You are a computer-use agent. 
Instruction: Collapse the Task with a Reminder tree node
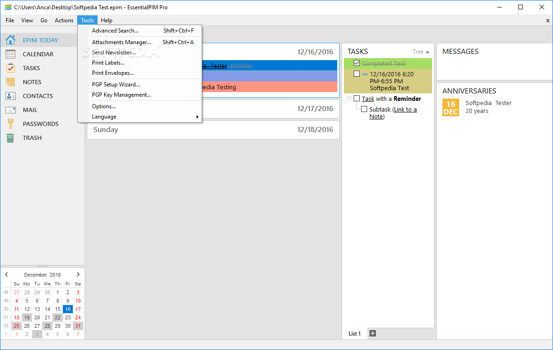(x=349, y=99)
